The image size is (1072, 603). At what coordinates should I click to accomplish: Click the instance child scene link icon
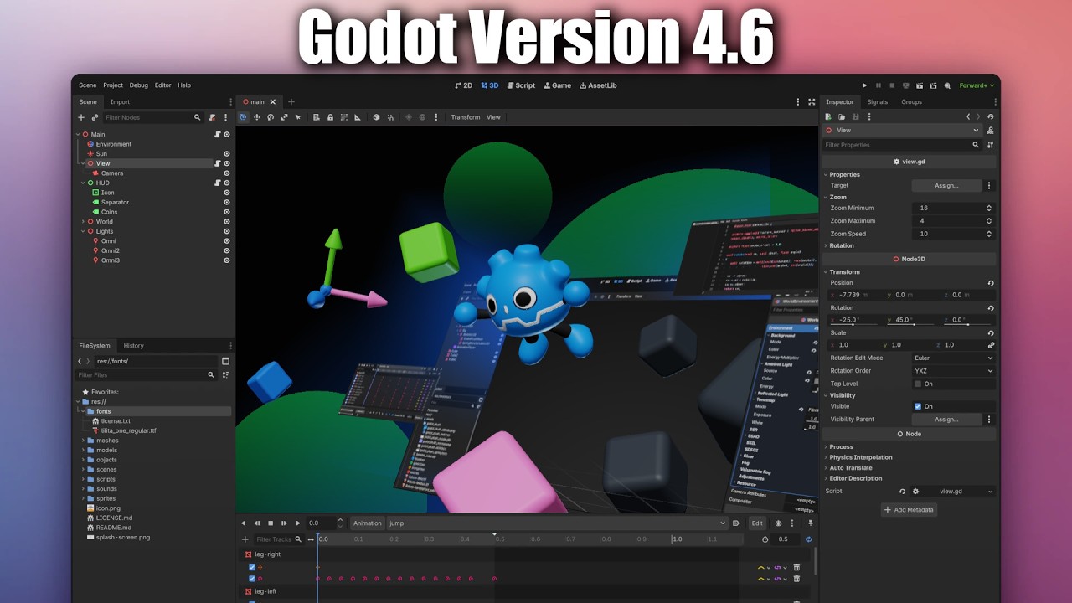click(95, 117)
